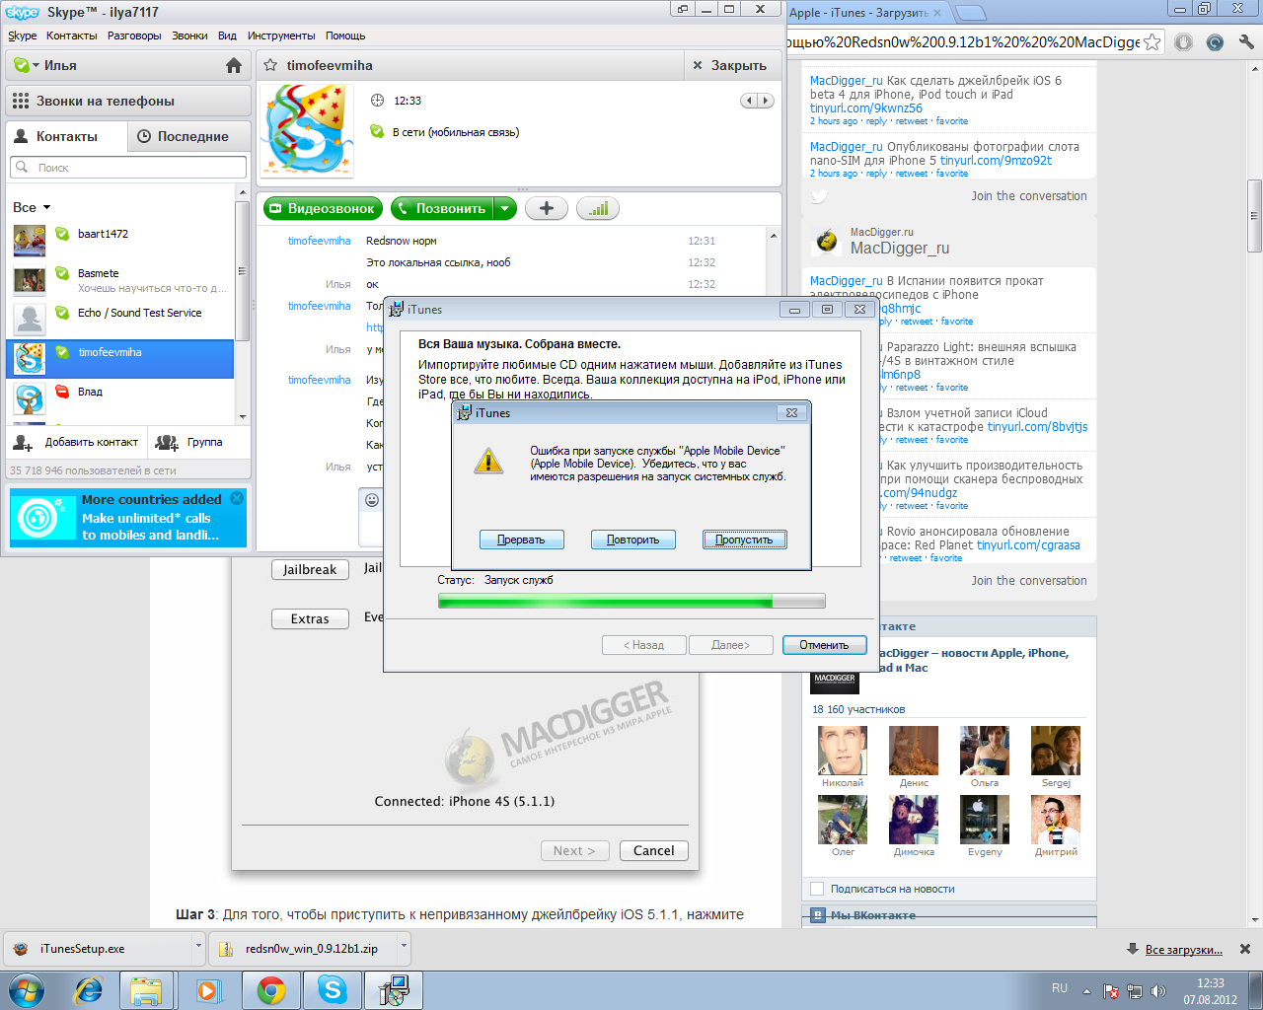Open Windows Explorer folder from taskbar
1263x1010 pixels.
pyautogui.click(x=147, y=990)
